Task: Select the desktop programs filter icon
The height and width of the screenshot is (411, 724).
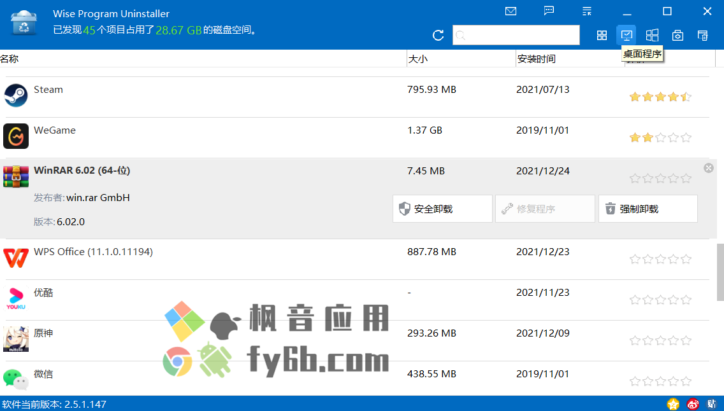Action: pyautogui.click(x=626, y=36)
